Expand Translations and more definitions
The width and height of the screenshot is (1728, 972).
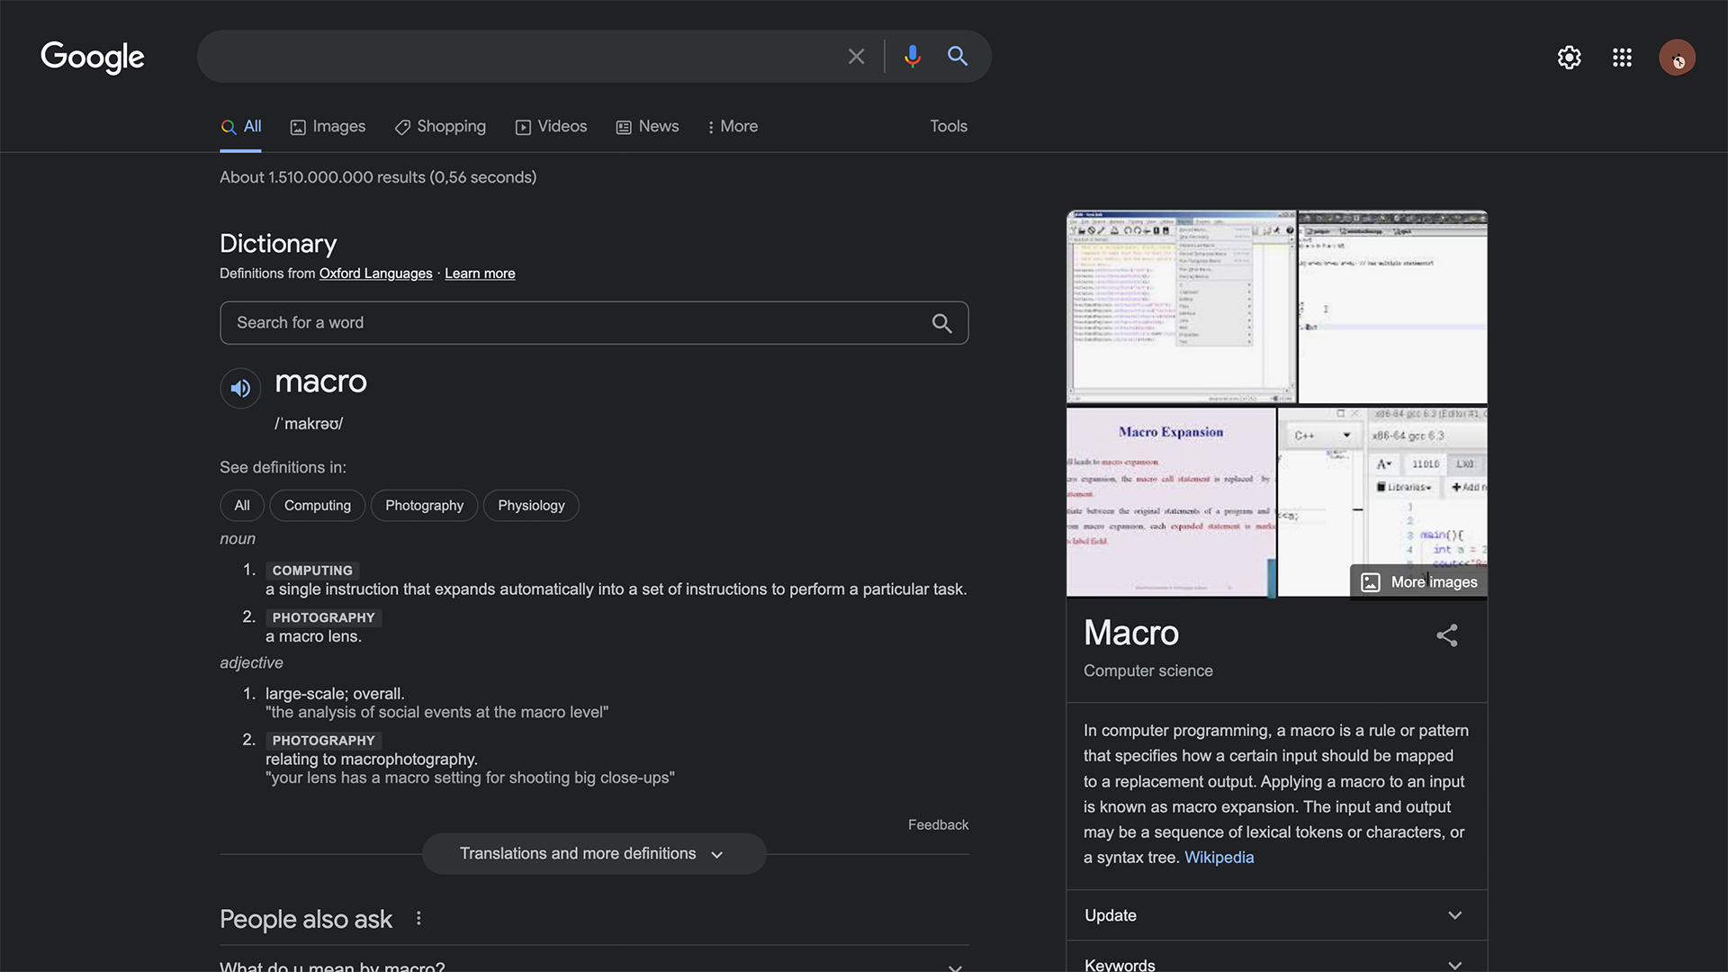pos(594,854)
